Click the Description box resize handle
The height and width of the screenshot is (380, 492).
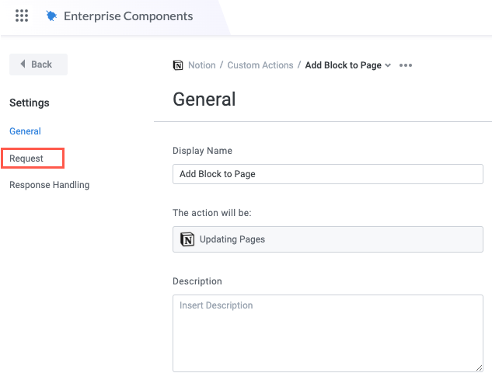pos(479,368)
